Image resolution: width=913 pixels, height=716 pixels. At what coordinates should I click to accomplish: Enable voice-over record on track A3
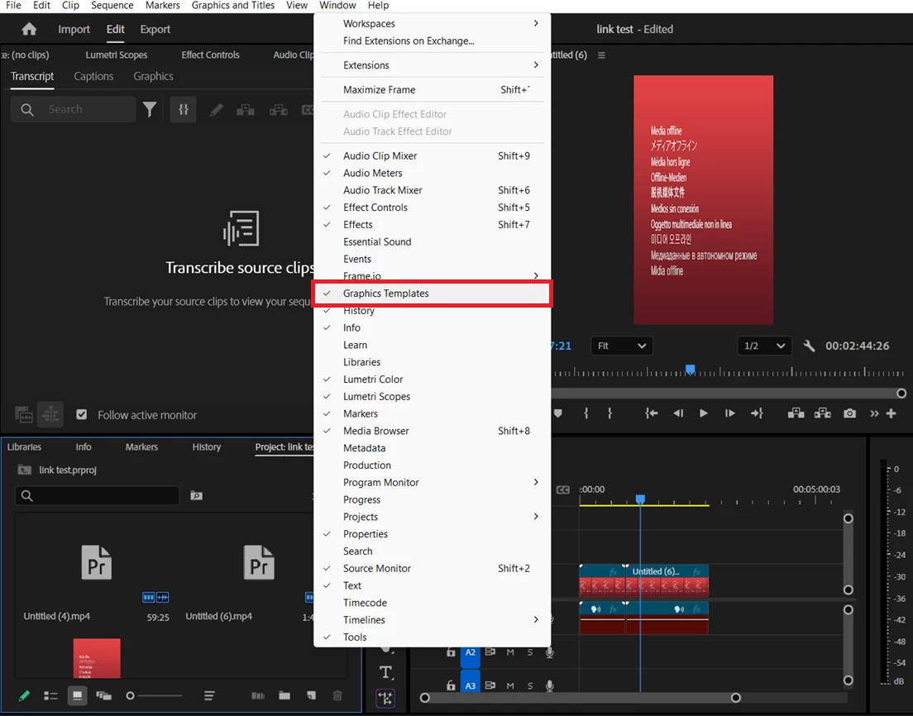click(x=549, y=685)
